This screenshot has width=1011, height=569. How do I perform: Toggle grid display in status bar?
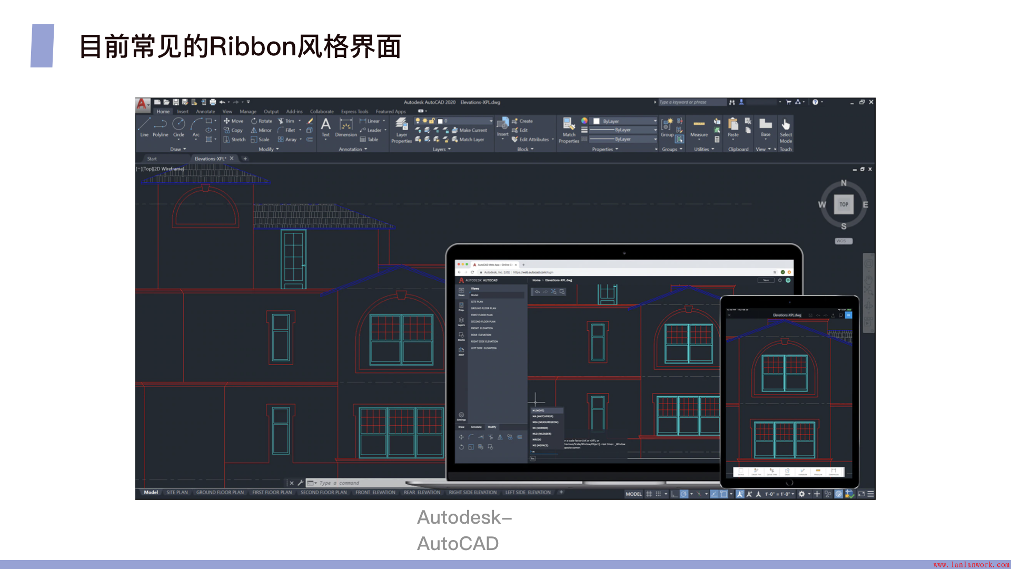(649, 494)
